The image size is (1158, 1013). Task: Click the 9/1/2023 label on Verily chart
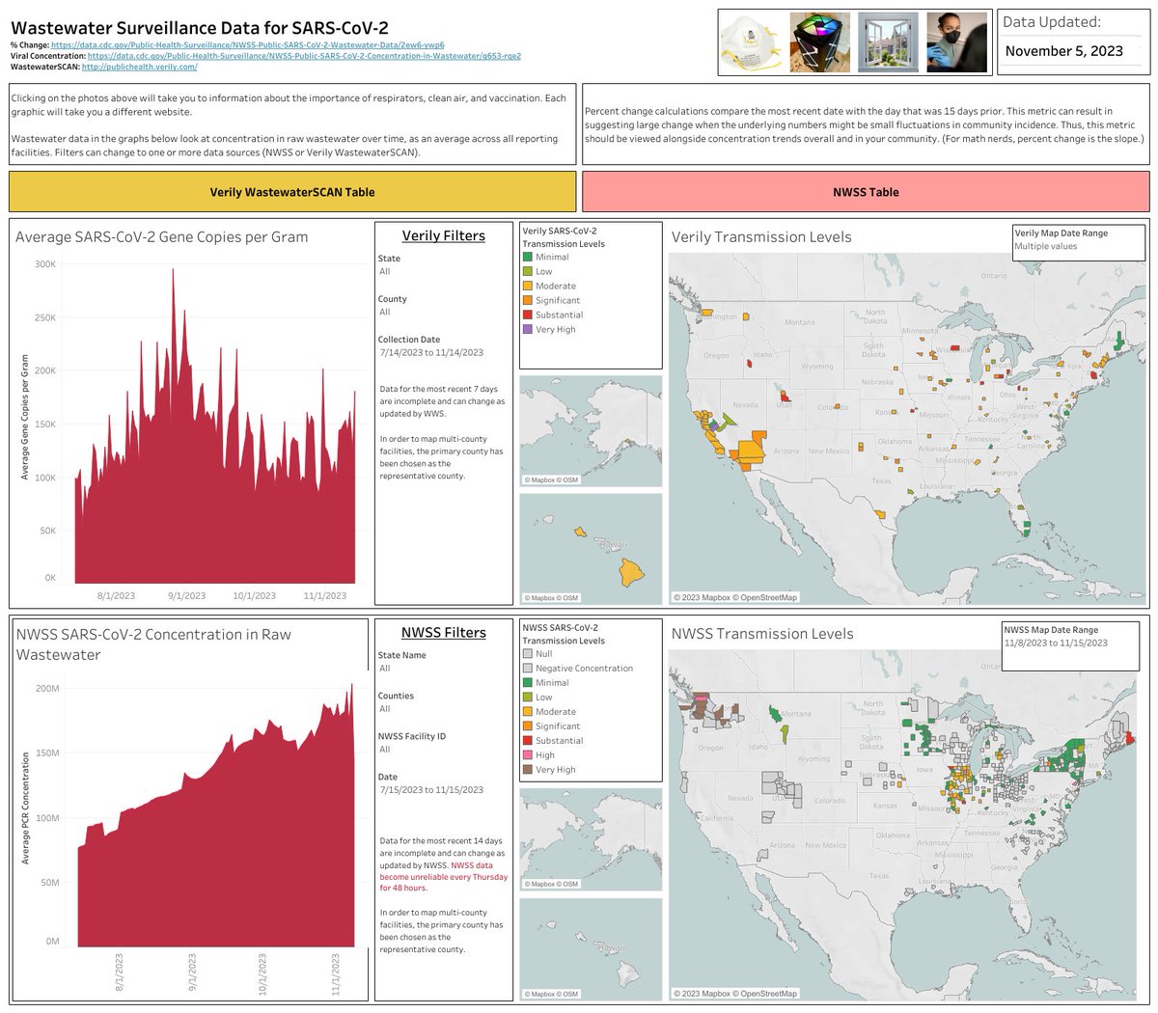click(186, 595)
